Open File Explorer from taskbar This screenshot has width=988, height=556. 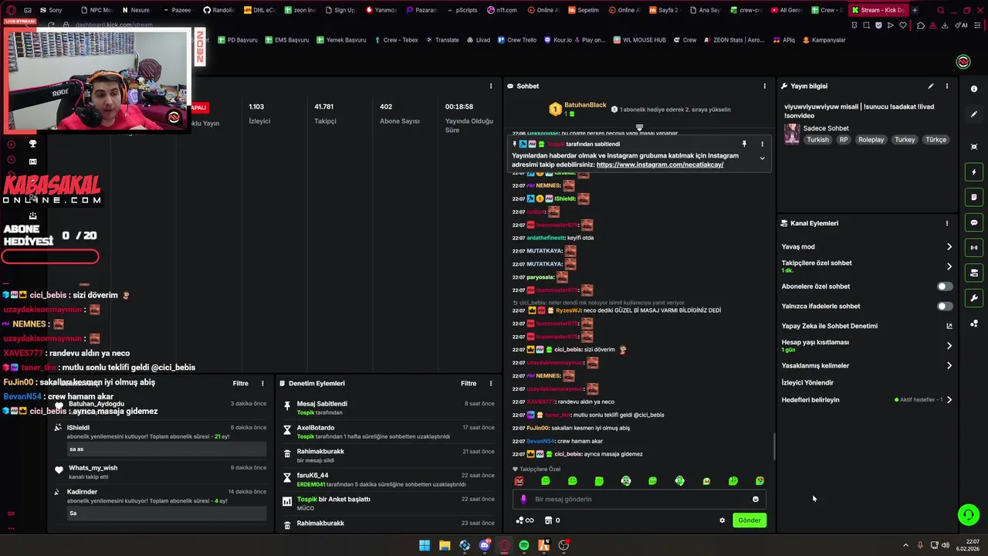point(445,545)
